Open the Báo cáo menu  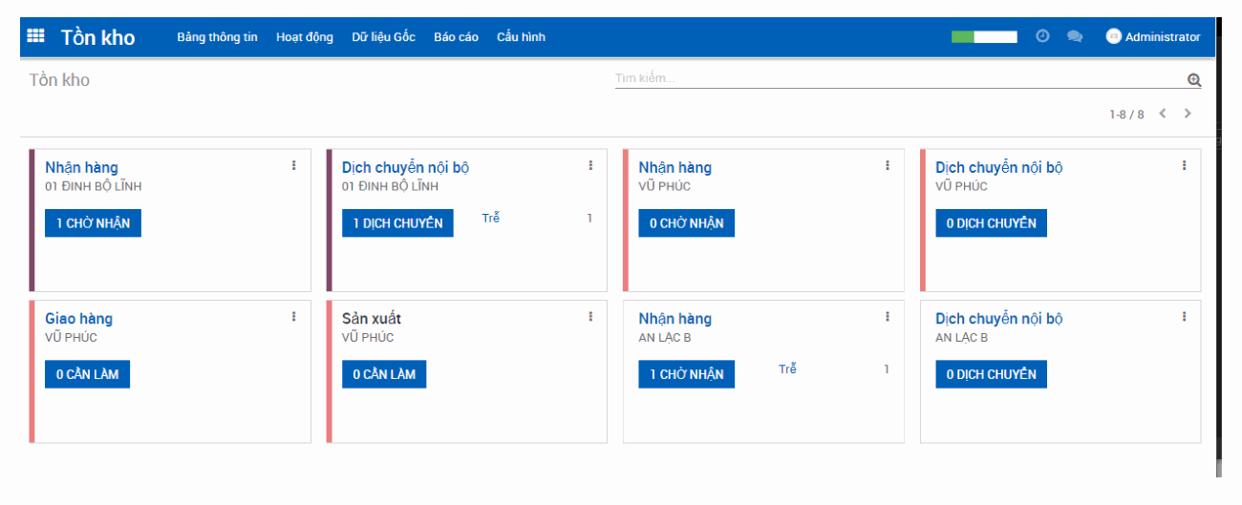pyautogui.click(x=456, y=37)
